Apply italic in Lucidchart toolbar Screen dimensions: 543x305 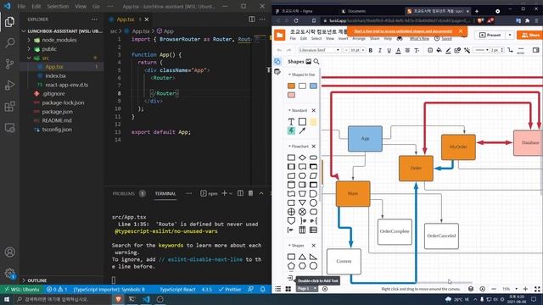(x=380, y=51)
